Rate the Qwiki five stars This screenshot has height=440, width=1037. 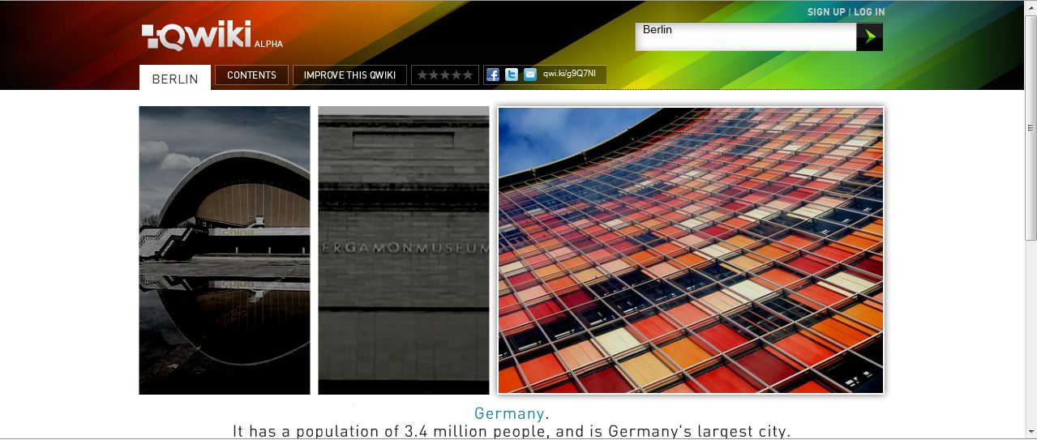click(x=468, y=75)
